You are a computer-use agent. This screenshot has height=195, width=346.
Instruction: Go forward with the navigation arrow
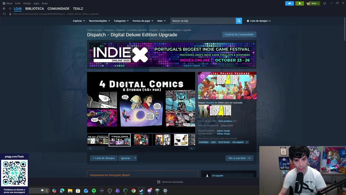click(10, 8)
